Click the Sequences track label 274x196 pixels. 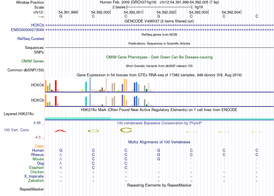[x=34, y=47]
